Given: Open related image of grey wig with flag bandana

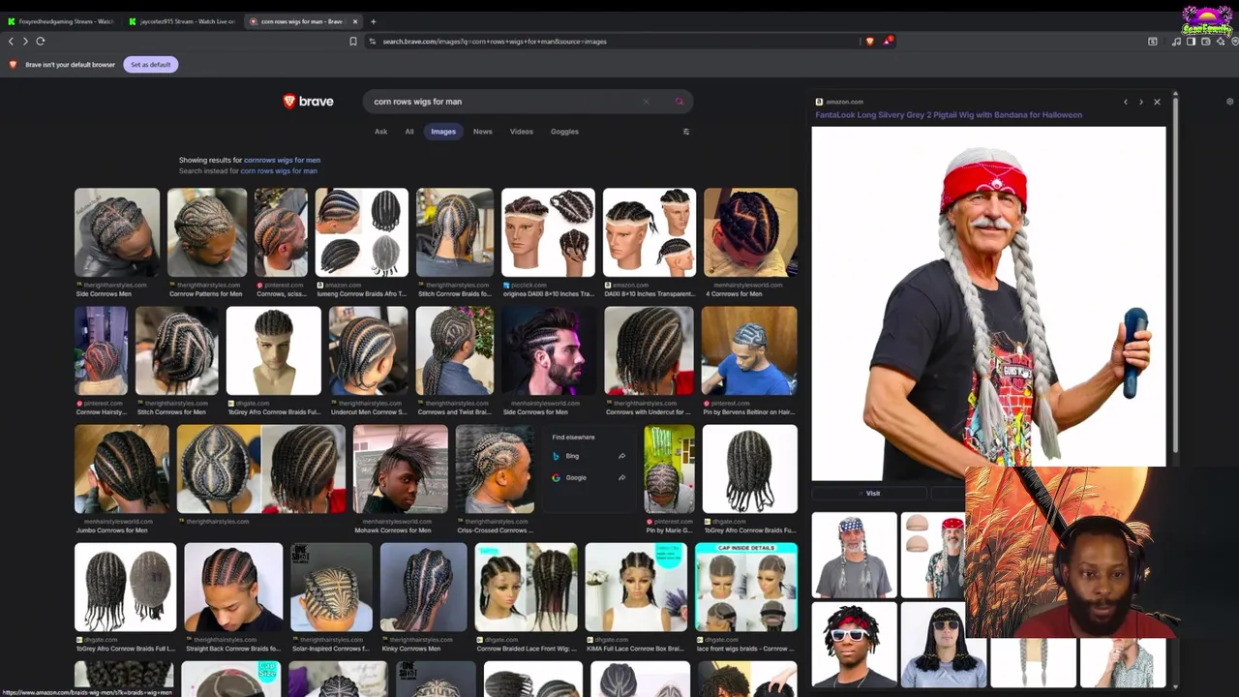Looking at the screenshot, I should (x=854, y=555).
